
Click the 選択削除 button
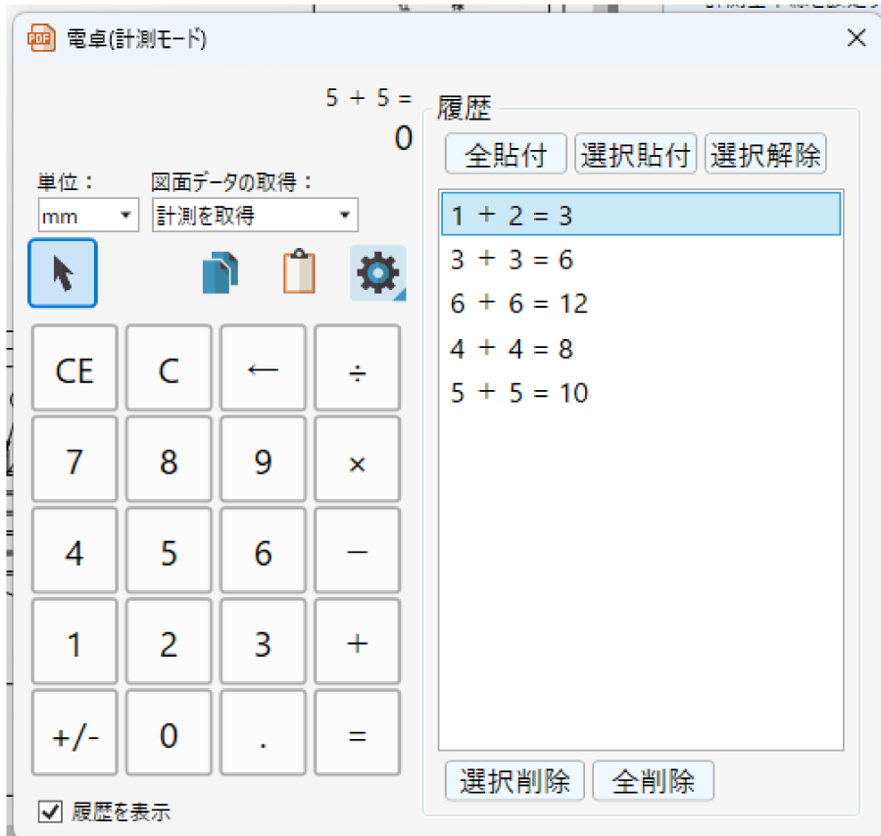tap(514, 781)
